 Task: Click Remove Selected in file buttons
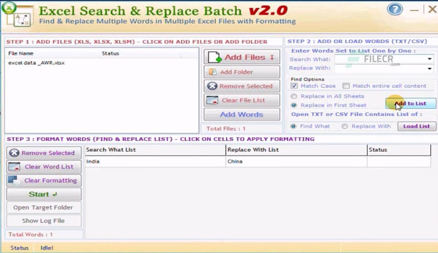[242, 86]
